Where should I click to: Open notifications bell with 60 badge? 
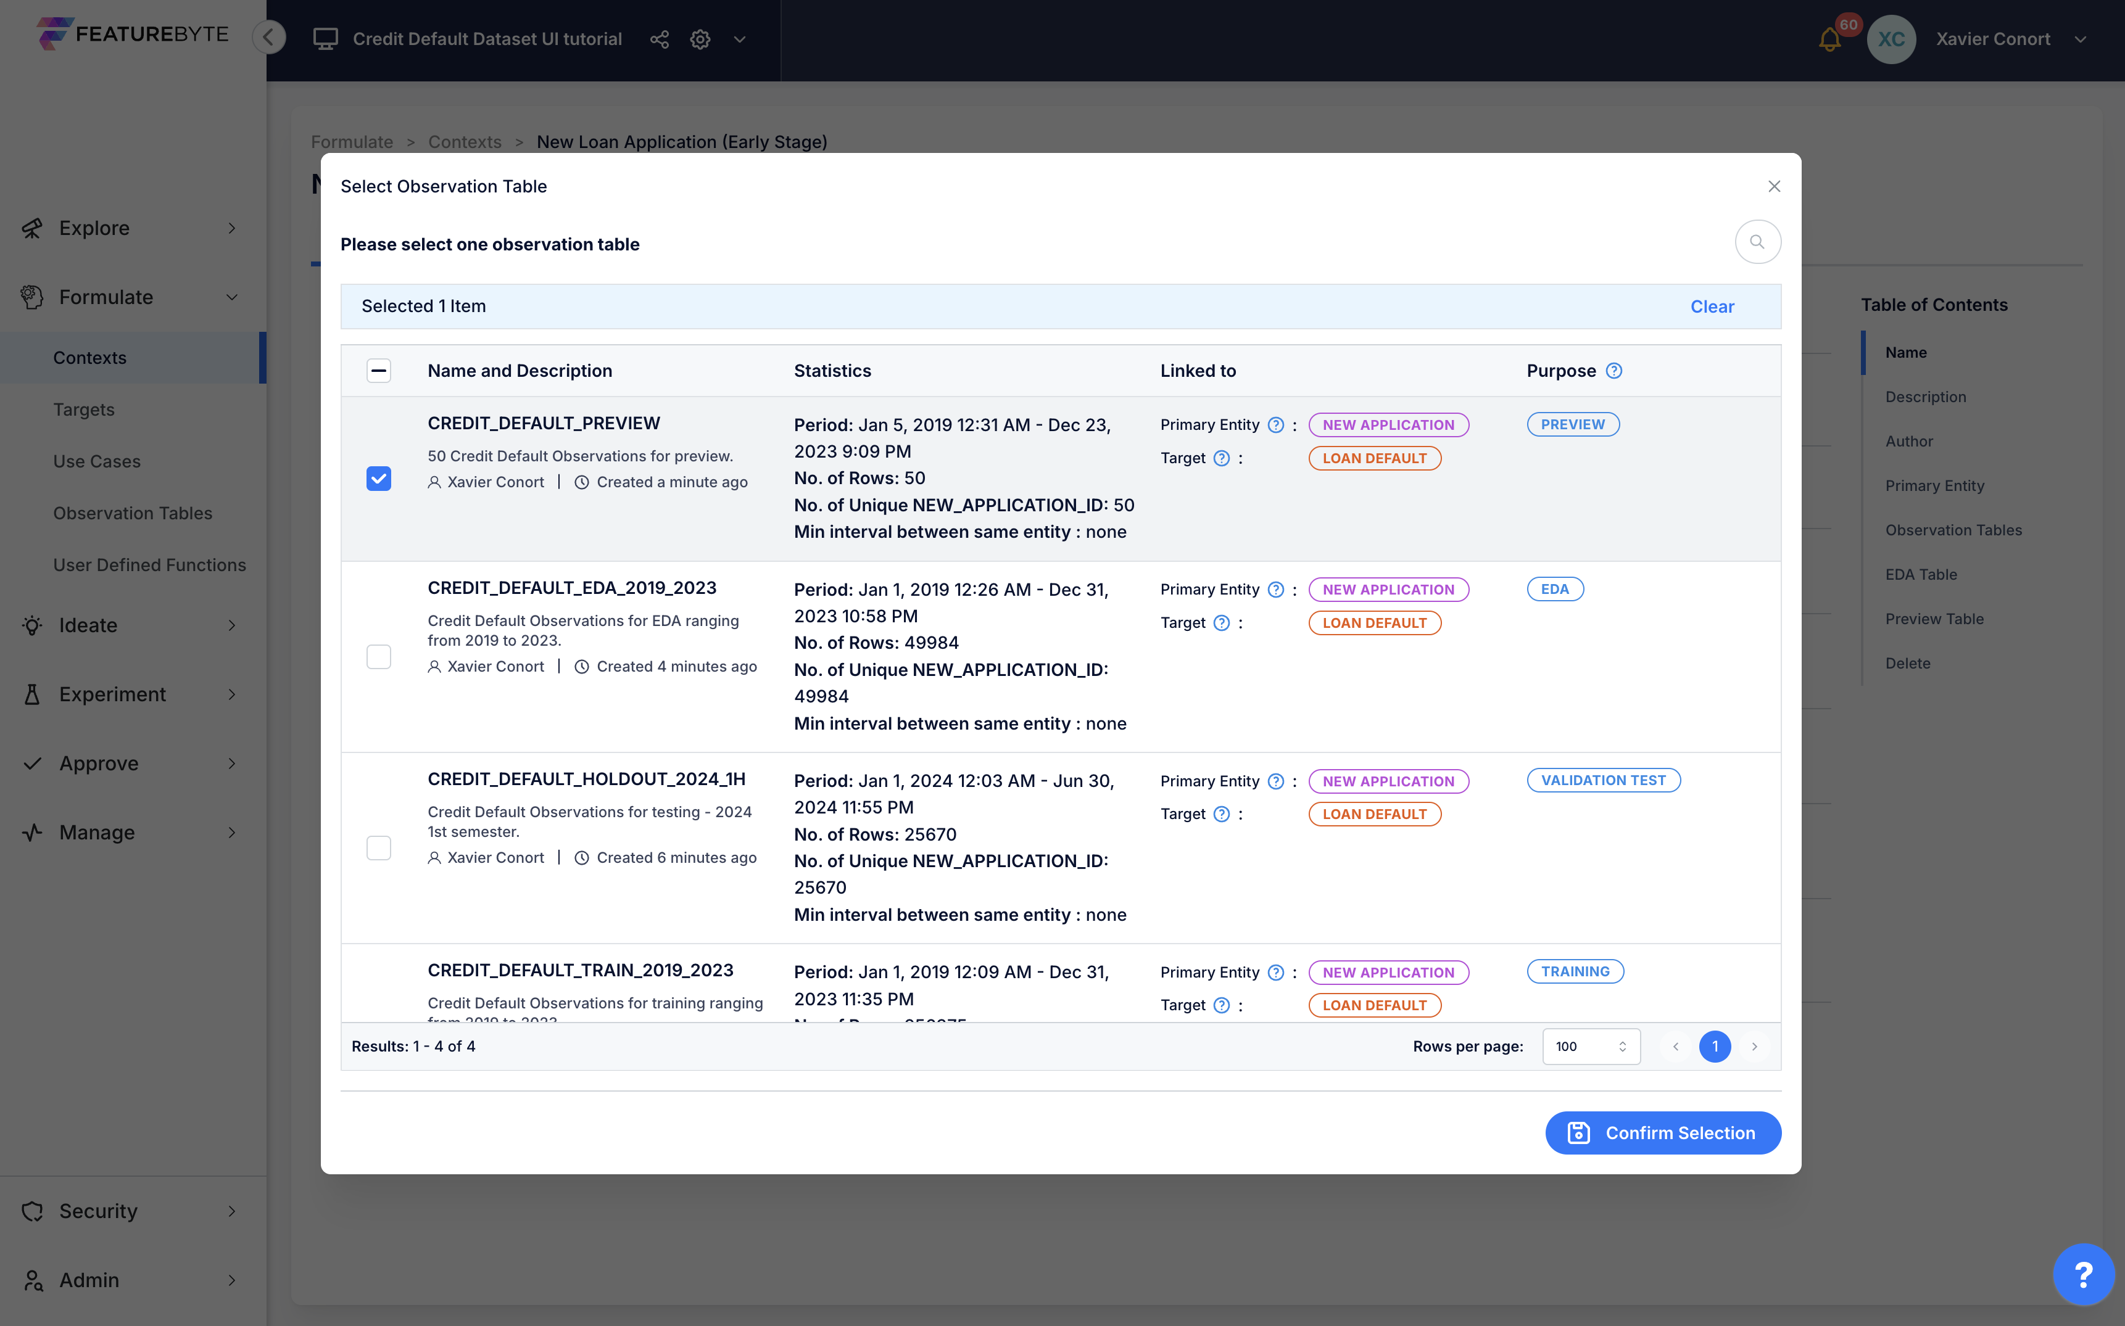coord(1830,39)
